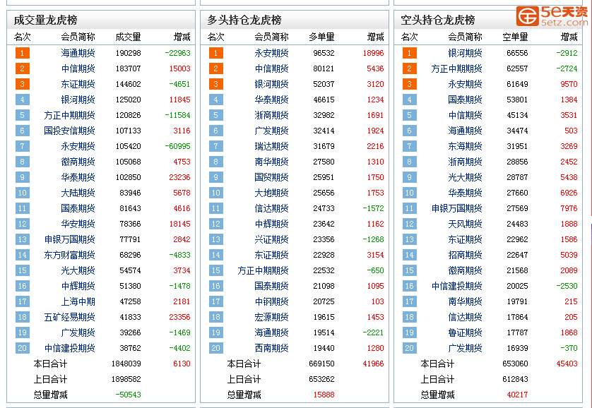Select 兴证期货 in 多头持仓龙虎榜
The height and width of the screenshot is (408, 592).
271,239
